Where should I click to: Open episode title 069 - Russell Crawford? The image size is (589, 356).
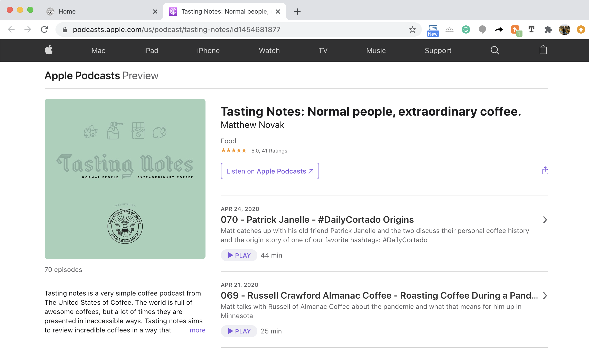[x=379, y=296]
